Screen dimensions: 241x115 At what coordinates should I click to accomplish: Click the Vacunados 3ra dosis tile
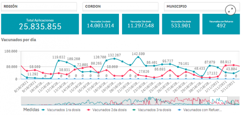pos(181,24)
